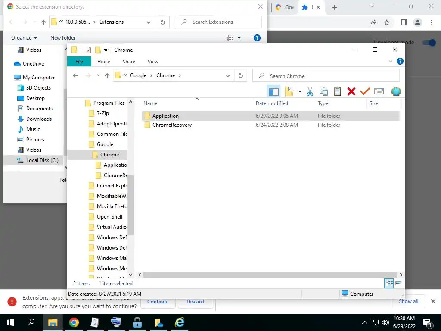The width and height of the screenshot is (441, 331).
Task: Click the Paste clipboard icon
Action: [338, 91]
